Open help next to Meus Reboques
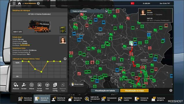This screenshot has height=104, width=184. tap(38, 3)
